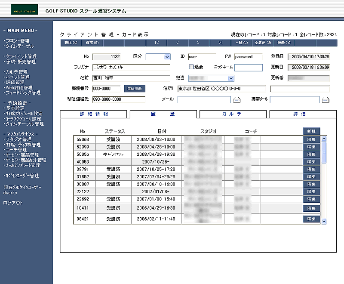This screenshot has width=344, height=284.
Task: Open Web評価管理 in the main menu
Action: (19, 88)
